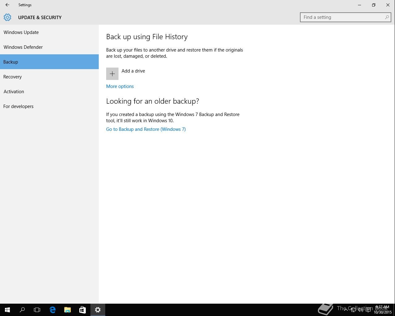Click the plus icon to add a drive
395x316 pixels.
pyautogui.click(x=112, y=74)
